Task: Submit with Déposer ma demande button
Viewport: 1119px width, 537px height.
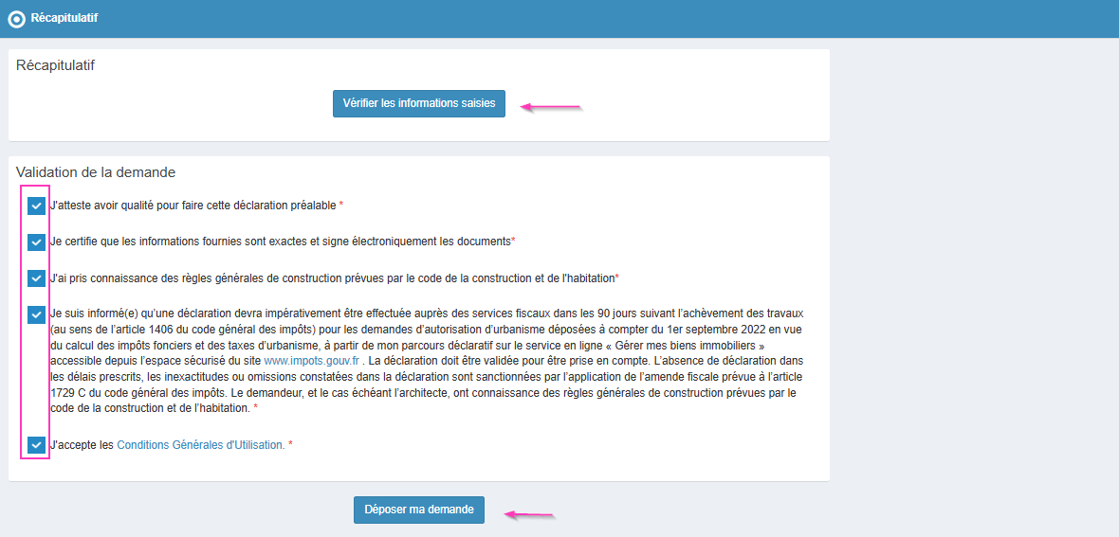Action: tap(419, 510)
